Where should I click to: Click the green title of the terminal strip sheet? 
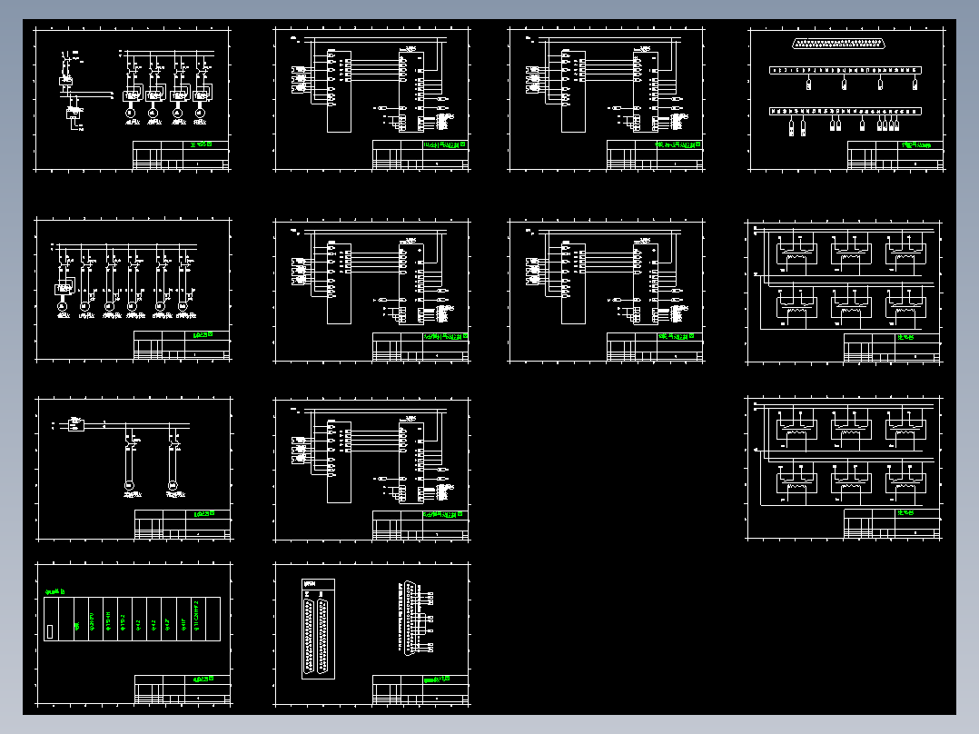pyautogui.click(x=916, y=145)
